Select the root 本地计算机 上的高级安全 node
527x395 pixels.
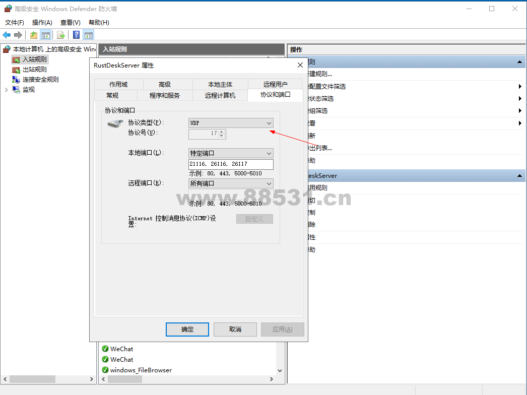(x=54, y=49)
